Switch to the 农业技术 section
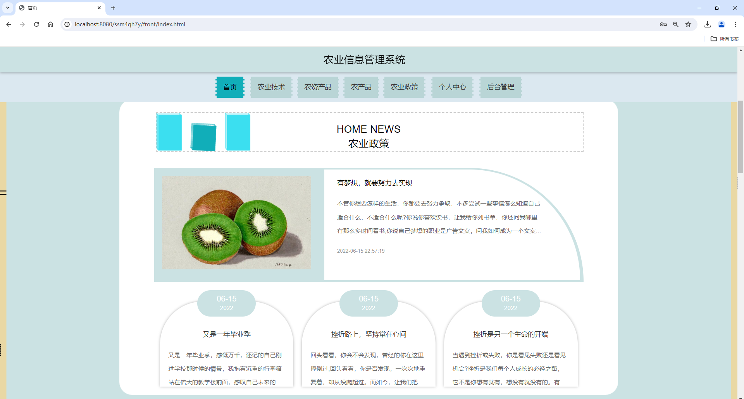 coord(271,87)
